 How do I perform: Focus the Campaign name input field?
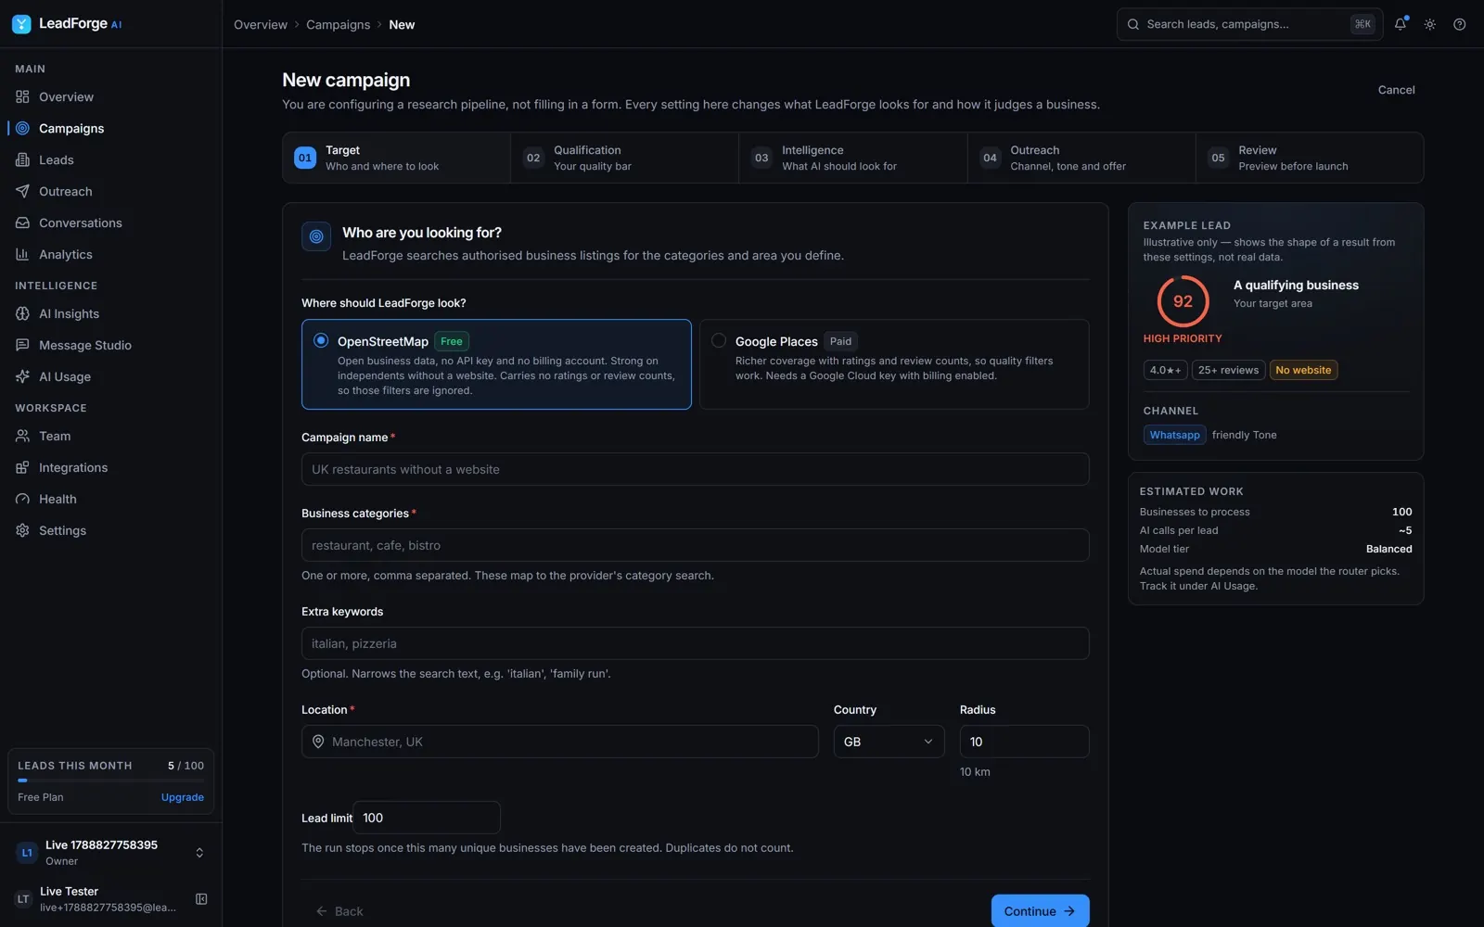(x=695, y=469)
